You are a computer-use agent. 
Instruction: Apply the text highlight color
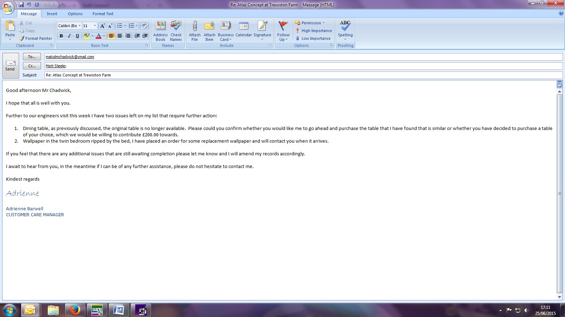click(x=87, y=36)
